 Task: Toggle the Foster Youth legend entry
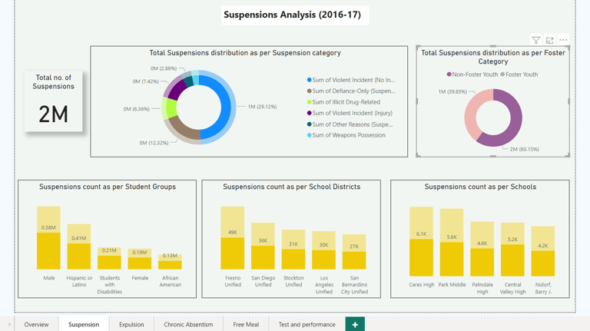click(x=519, y=74)
